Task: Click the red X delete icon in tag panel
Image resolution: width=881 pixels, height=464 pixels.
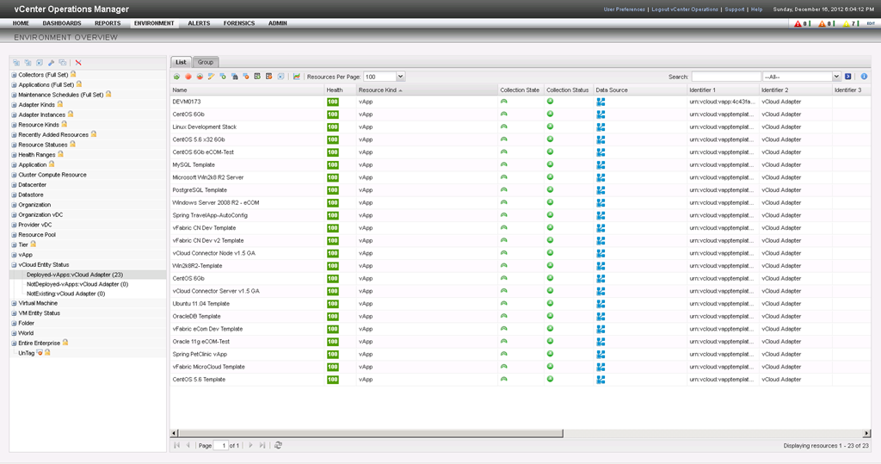Action: click(x=78, y=63)
